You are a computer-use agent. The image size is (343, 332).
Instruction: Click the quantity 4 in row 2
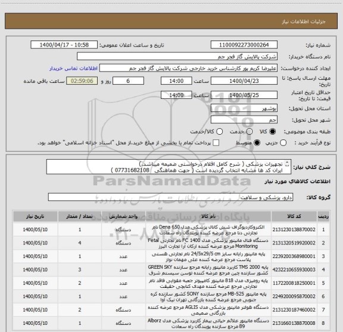point(80,243)
